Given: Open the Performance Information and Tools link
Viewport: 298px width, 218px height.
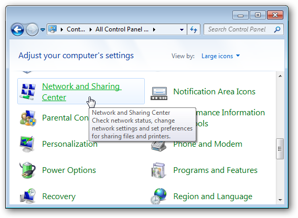Looking at the screenshot, I should (230, 118).
